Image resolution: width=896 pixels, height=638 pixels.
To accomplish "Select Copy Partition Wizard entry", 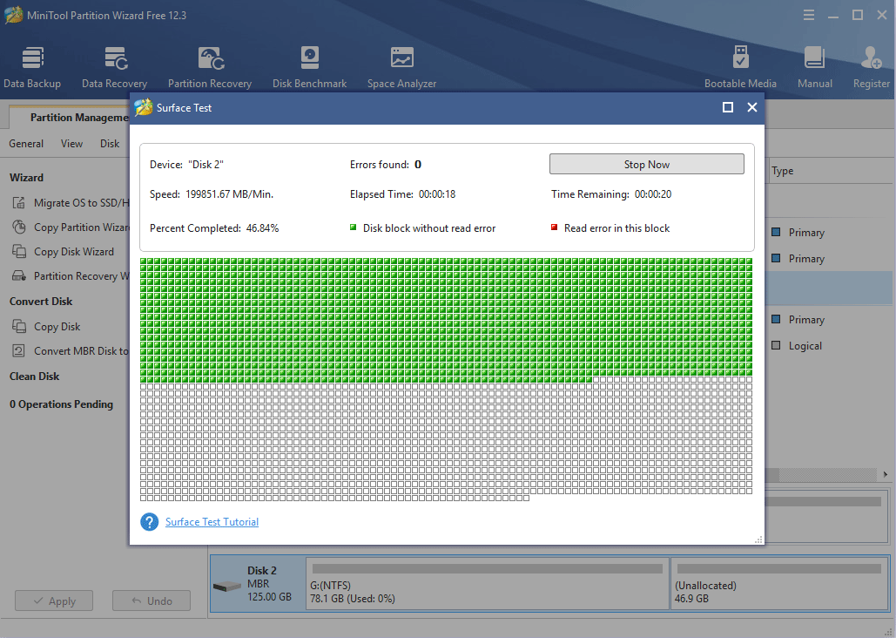I will (82, 227).
